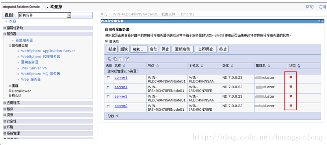Open server2 link in the WIN-IRS49CN78FENode01 row
This screenshot has height=145, width=327.
(121, 106)
